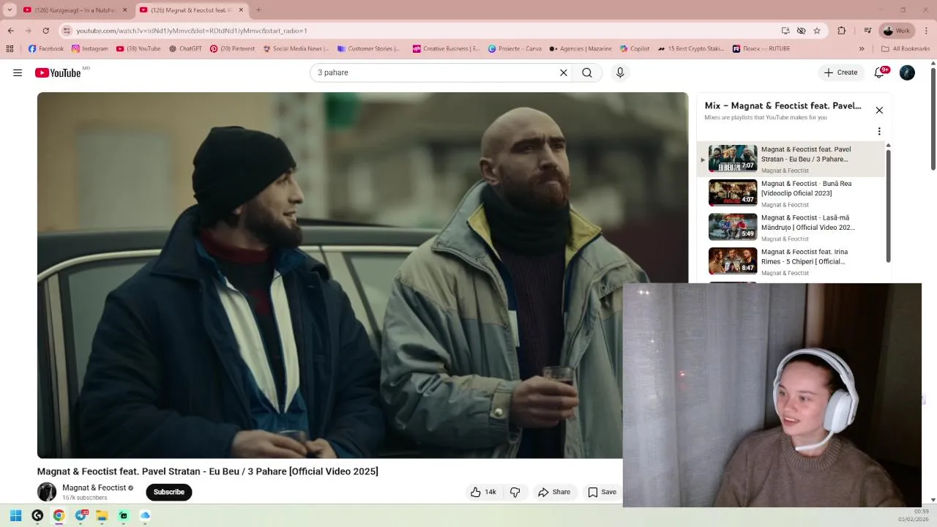Open the bookmarks apps grid icon

pyautogui.click(x=10, y=49)
